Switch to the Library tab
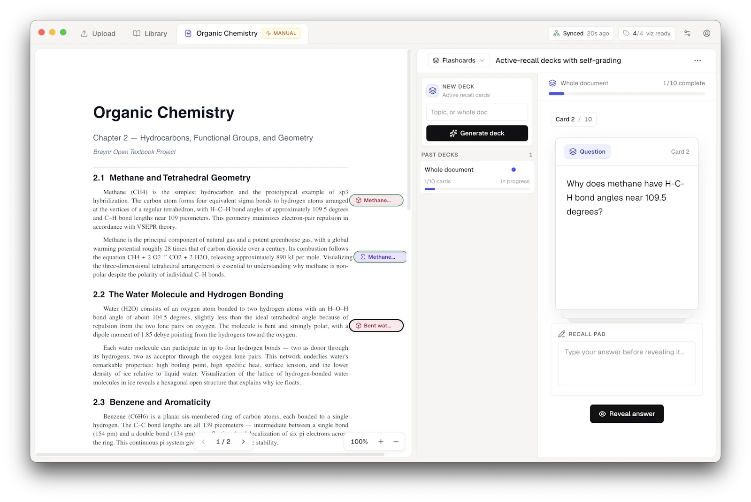 tap(150, 33)
